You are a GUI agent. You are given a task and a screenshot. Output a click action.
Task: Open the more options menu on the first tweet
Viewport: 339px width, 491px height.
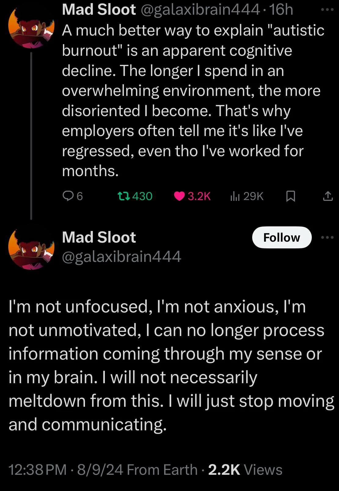click(x=327, y=9)
